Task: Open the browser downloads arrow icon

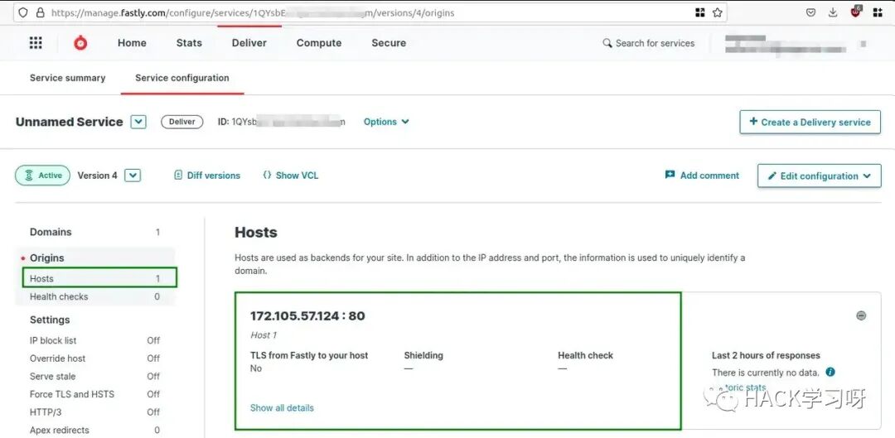Action: 833,12
